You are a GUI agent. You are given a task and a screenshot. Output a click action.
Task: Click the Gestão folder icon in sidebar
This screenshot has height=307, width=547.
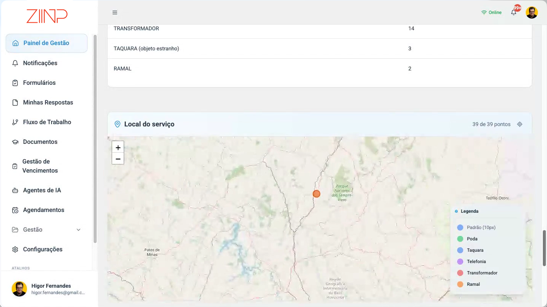pyautogui.click(x=15, y=230)
